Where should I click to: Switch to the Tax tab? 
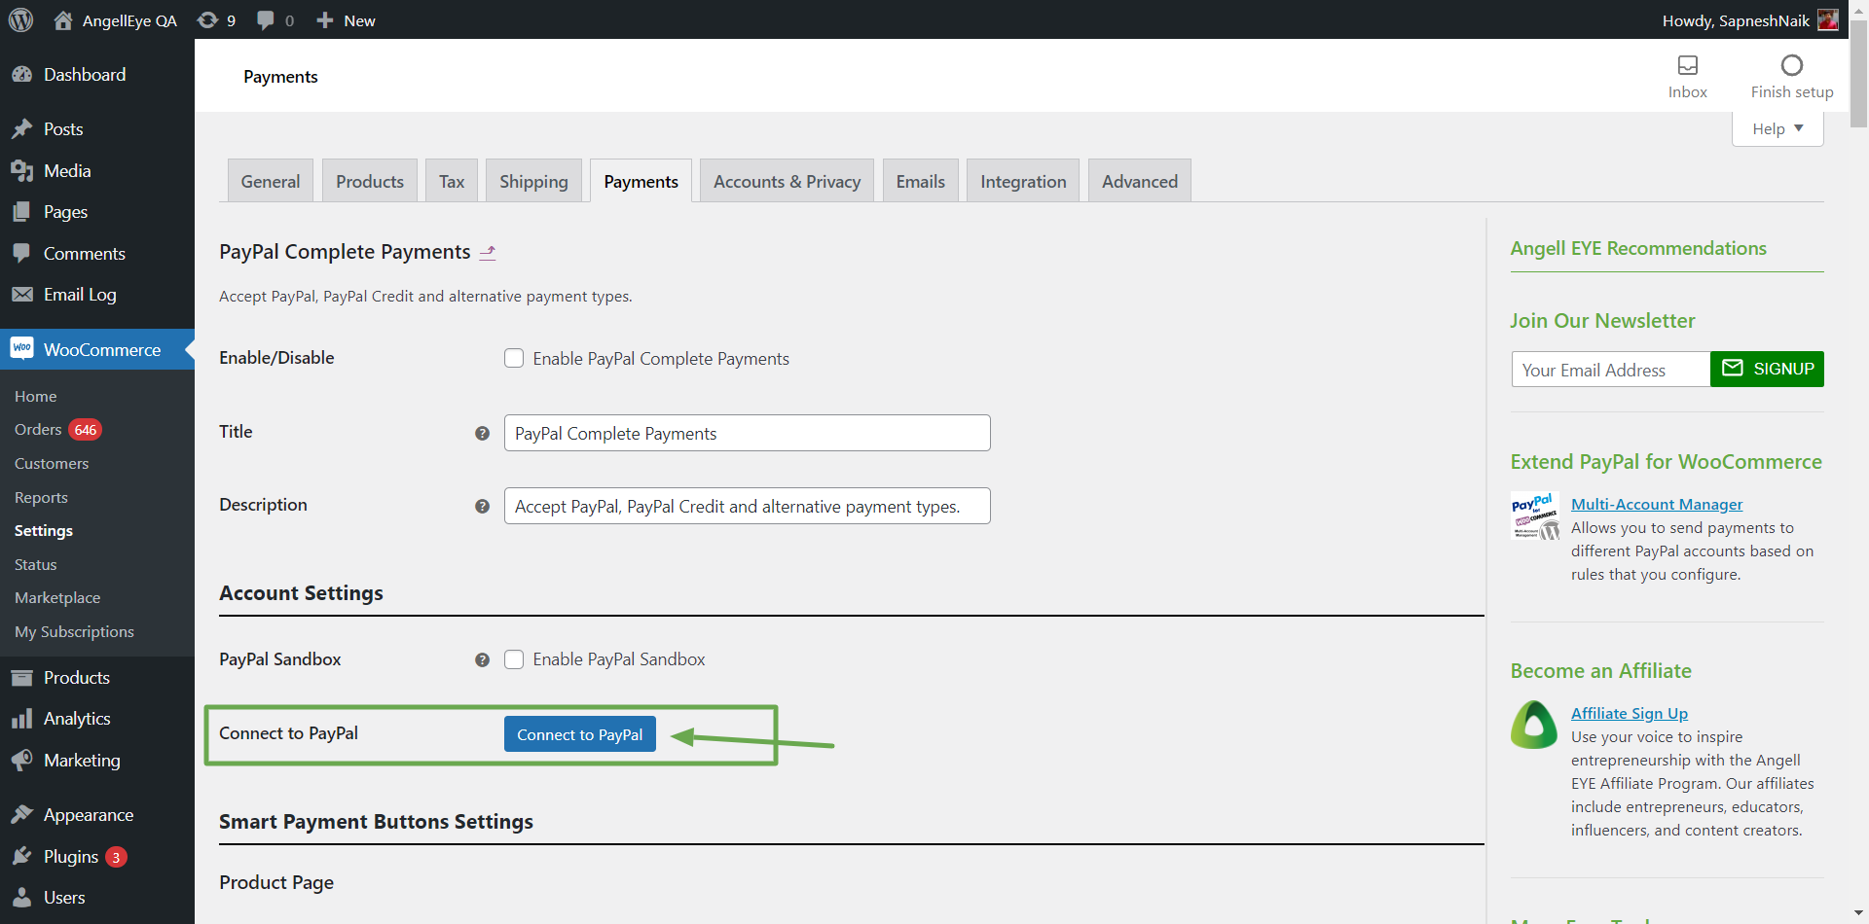pyautogui.click(x=452, y=181)
